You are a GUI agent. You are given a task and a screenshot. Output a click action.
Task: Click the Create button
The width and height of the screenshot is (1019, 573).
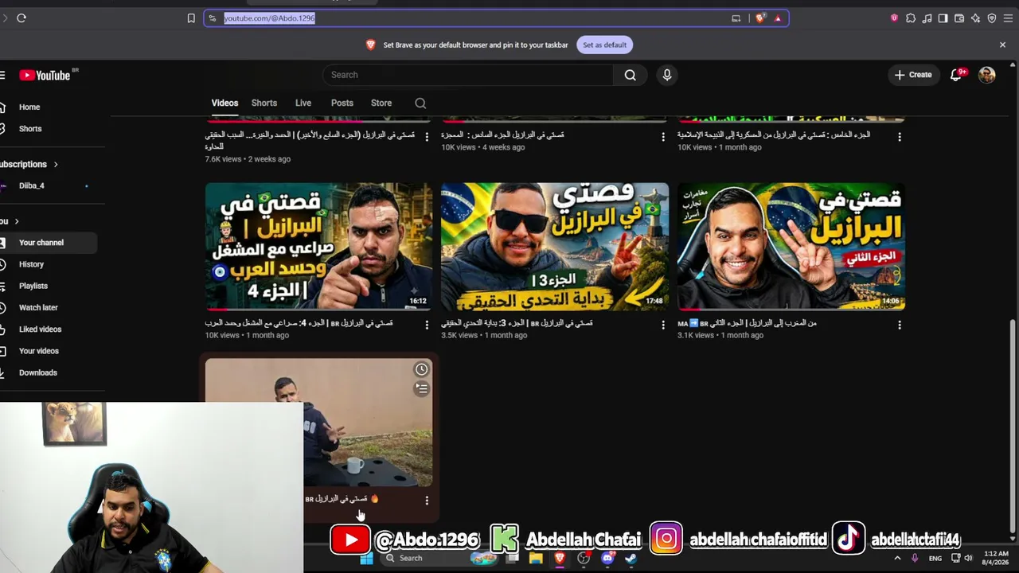pyautogui.click(x=912, y=75)
